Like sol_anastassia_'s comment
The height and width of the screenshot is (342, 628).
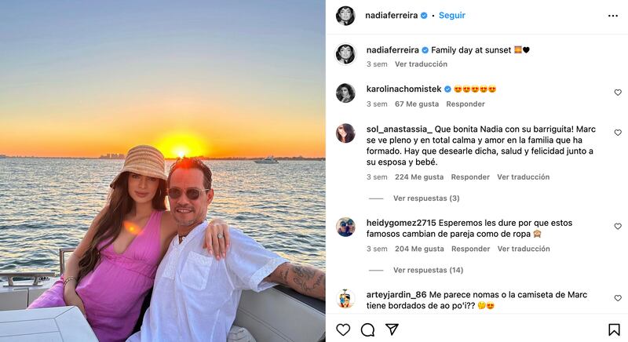click(618, 133)
